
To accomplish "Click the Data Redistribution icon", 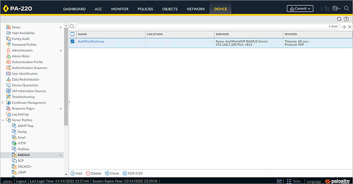I will 8,79.
